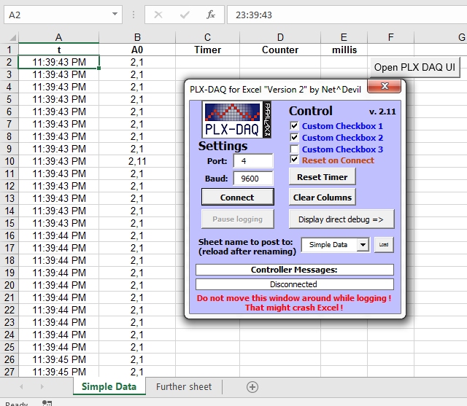Screen dimensions: 467x406
Task: Click the Counter header cell
Action: [280, 50]
